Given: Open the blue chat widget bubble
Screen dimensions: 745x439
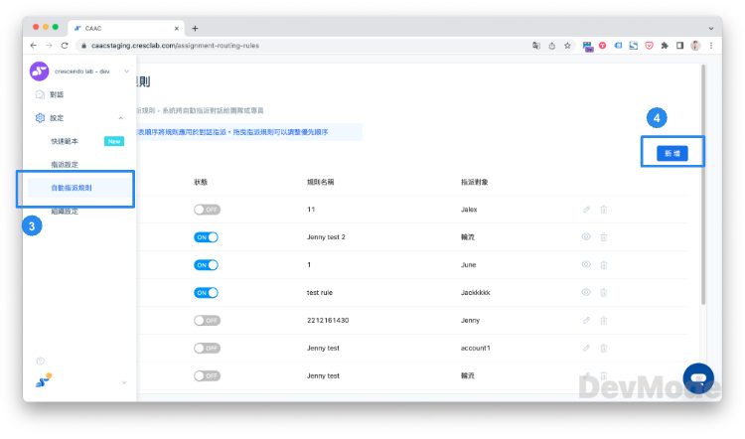Looking at the screenshot, I should point(698,378).
